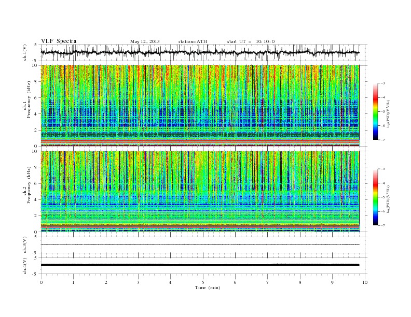The height and width of the screenshot is (317, 411).
Task: Click the 'ch.4(V)' axis label
Action: click(x=25, y=266)
